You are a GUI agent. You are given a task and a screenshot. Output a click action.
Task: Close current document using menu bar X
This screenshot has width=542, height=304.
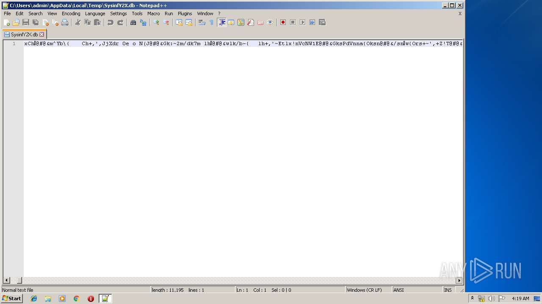460,14
